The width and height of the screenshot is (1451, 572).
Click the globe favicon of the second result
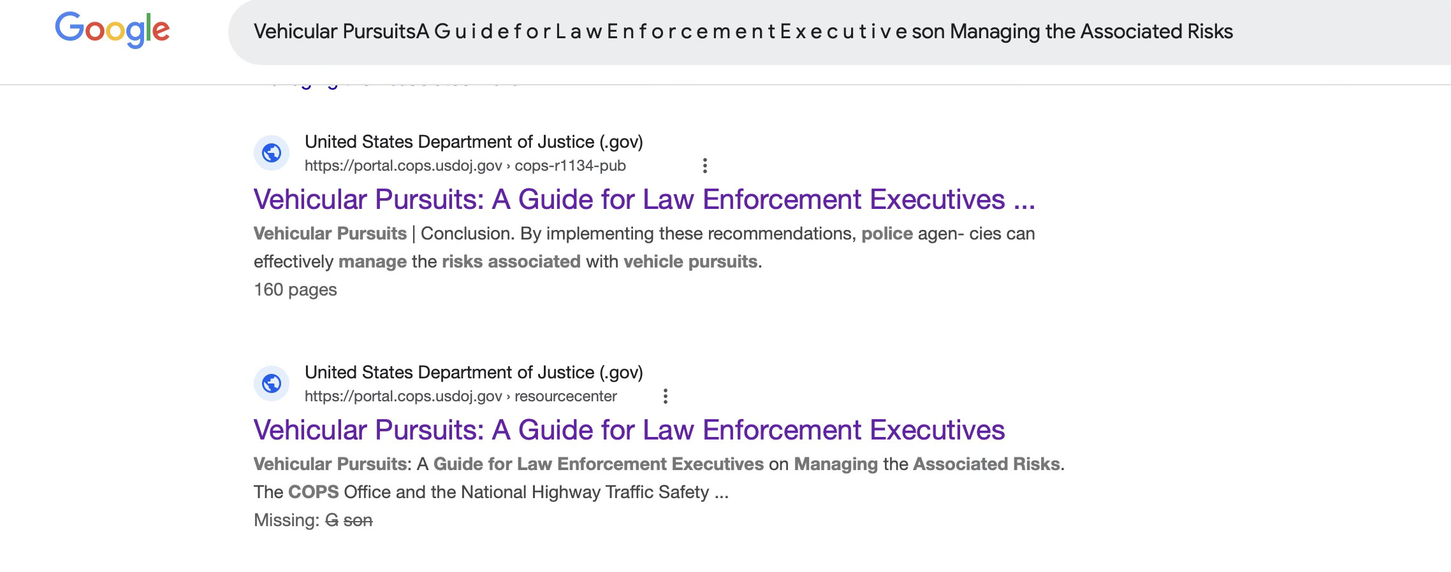[272, 383]
